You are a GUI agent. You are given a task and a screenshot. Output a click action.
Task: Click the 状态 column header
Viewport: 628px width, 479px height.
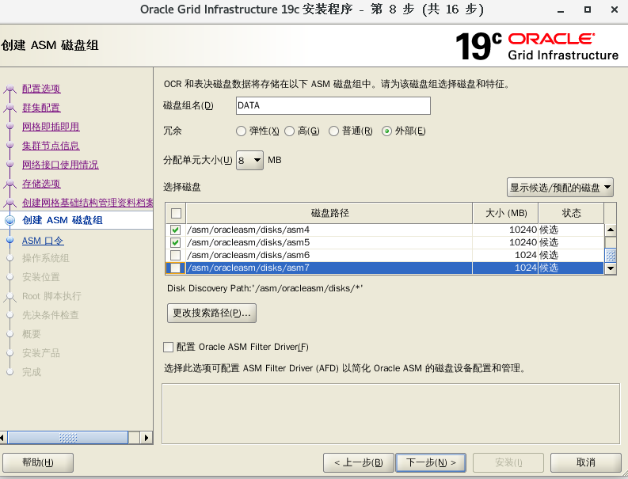(x=571, y=213)
